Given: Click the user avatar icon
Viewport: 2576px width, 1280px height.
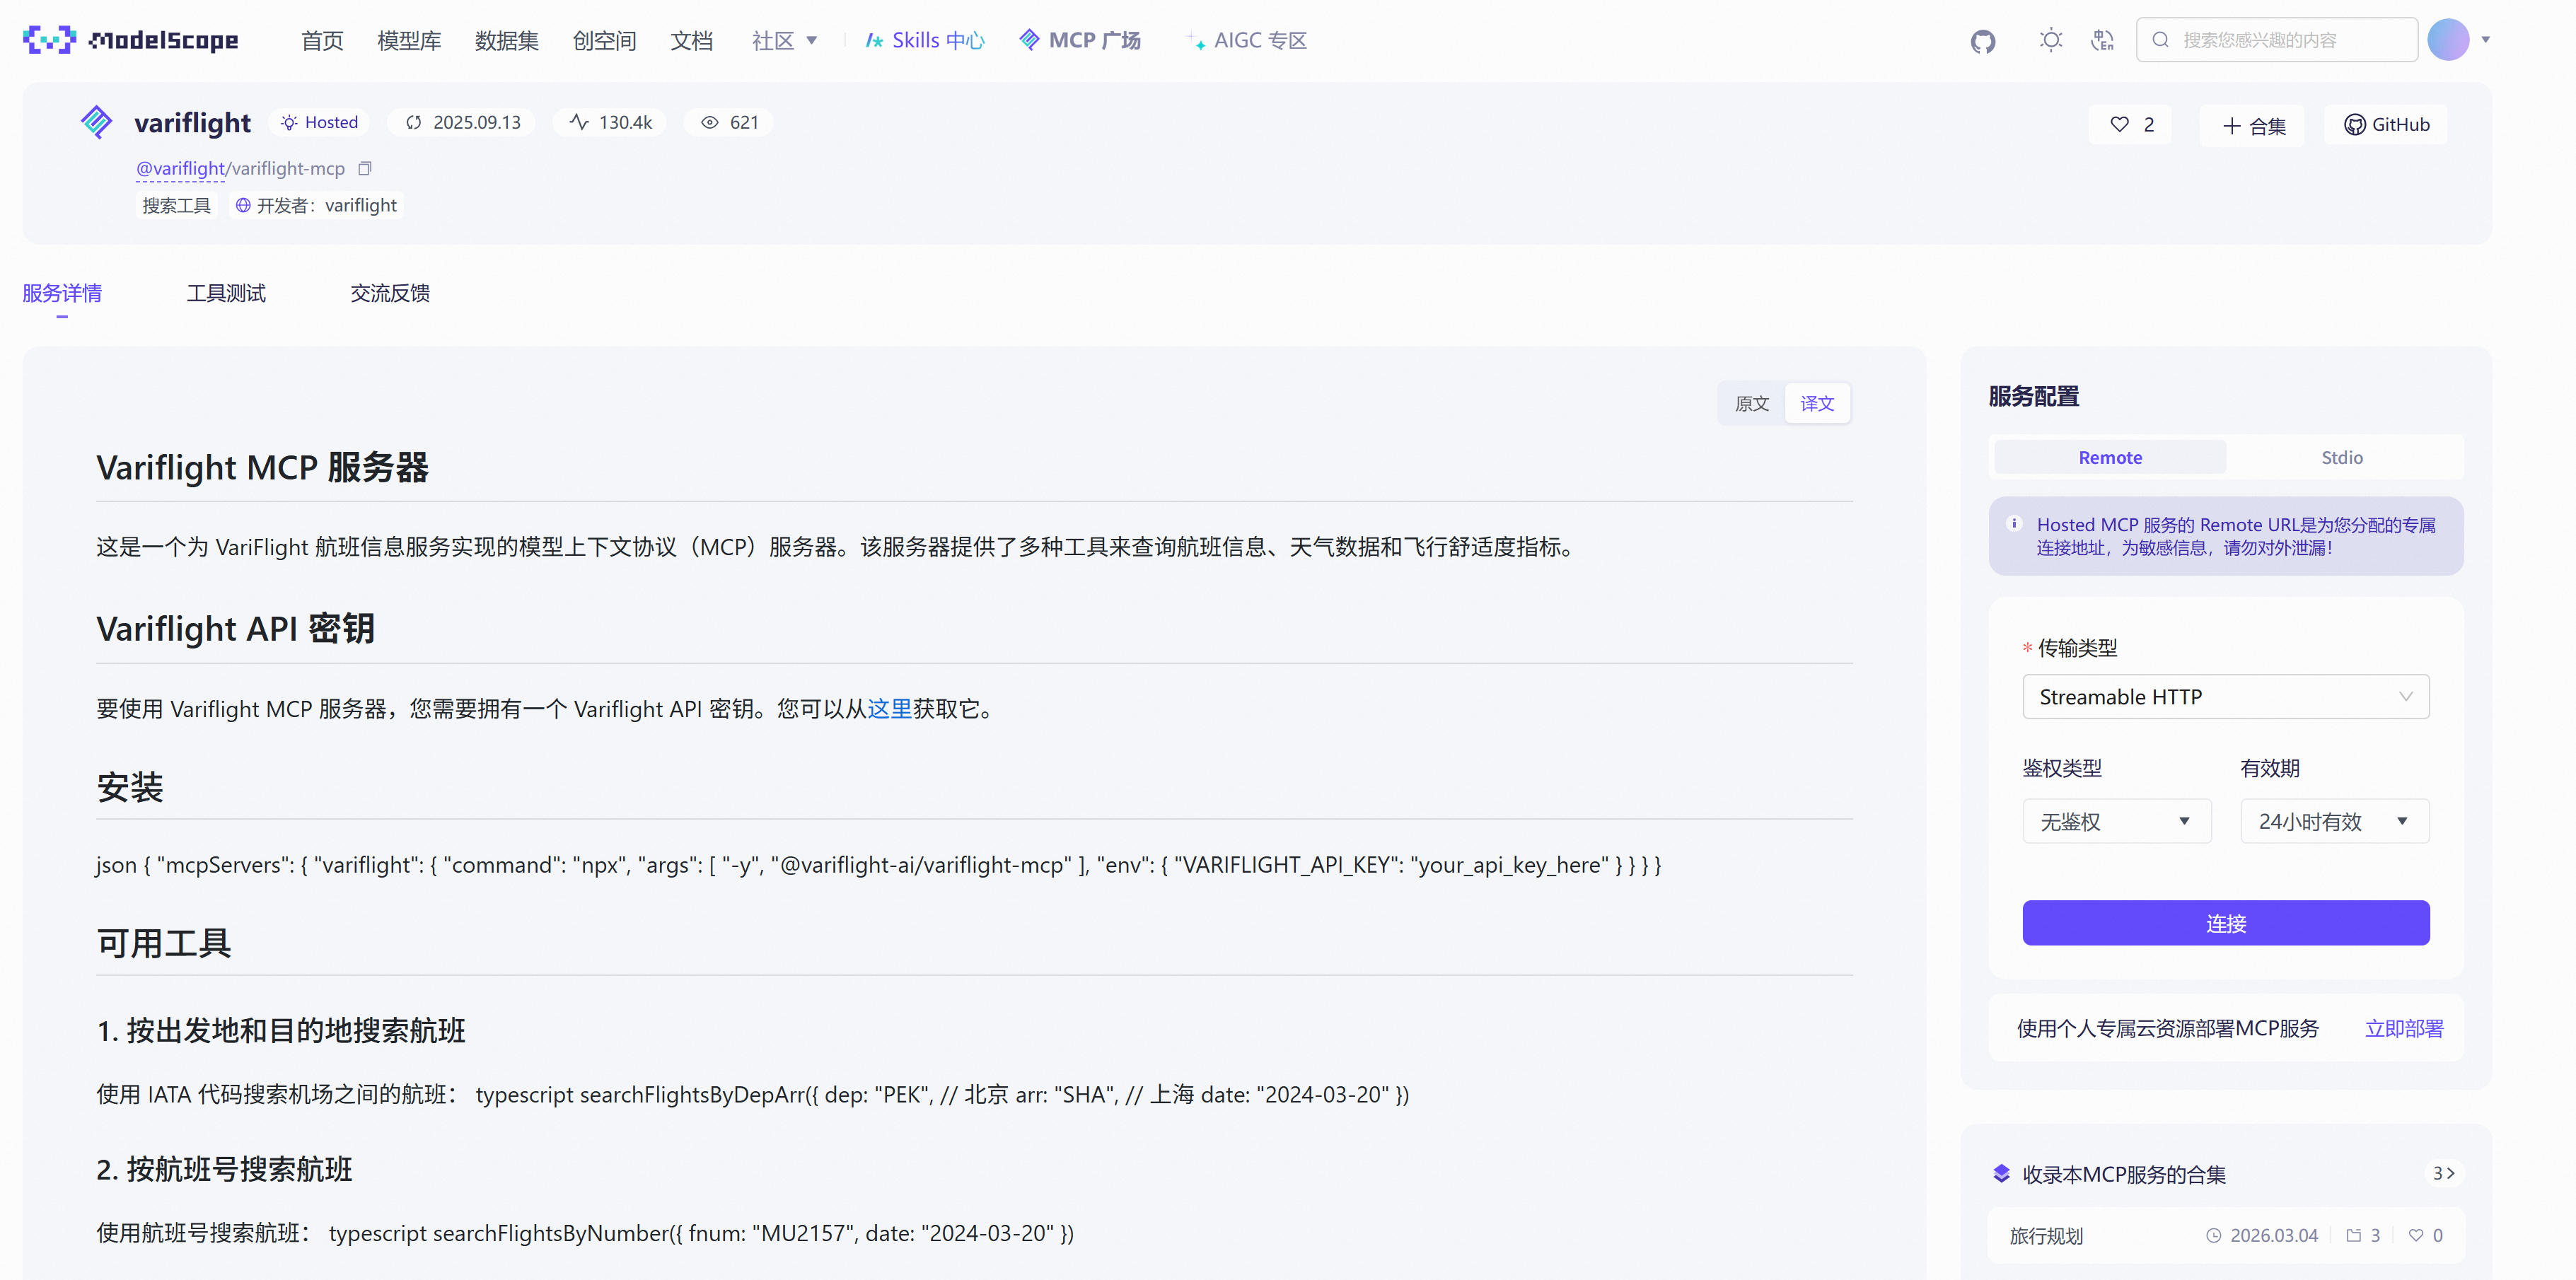Looking at the screenshot, I should tap(2447, 40).
